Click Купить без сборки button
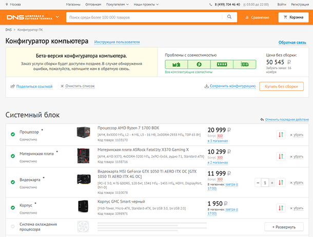The height and width of the screenshot is (237, 313). pos(281,86)
